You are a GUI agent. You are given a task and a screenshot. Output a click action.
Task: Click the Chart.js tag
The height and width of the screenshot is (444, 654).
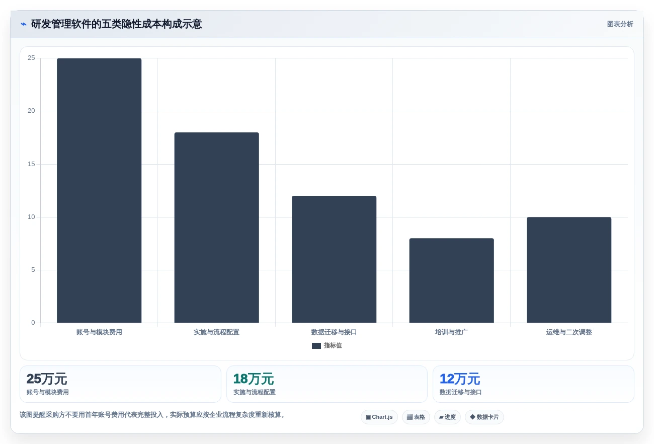379,417
